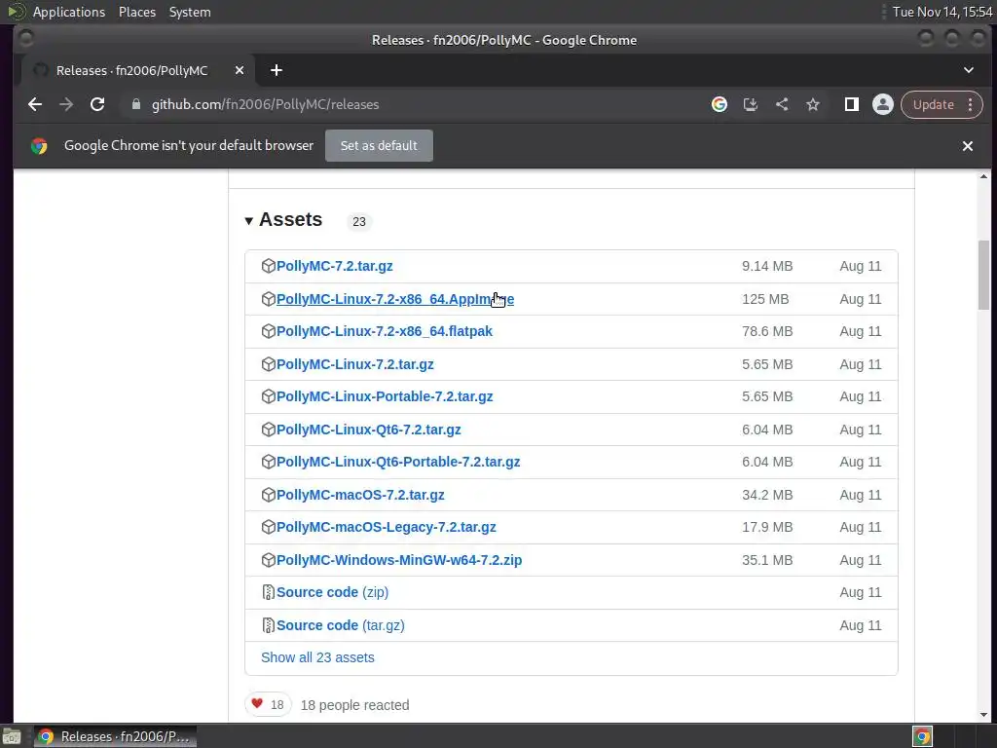Download Source code (tar.gz)

(x=340, y=626)
